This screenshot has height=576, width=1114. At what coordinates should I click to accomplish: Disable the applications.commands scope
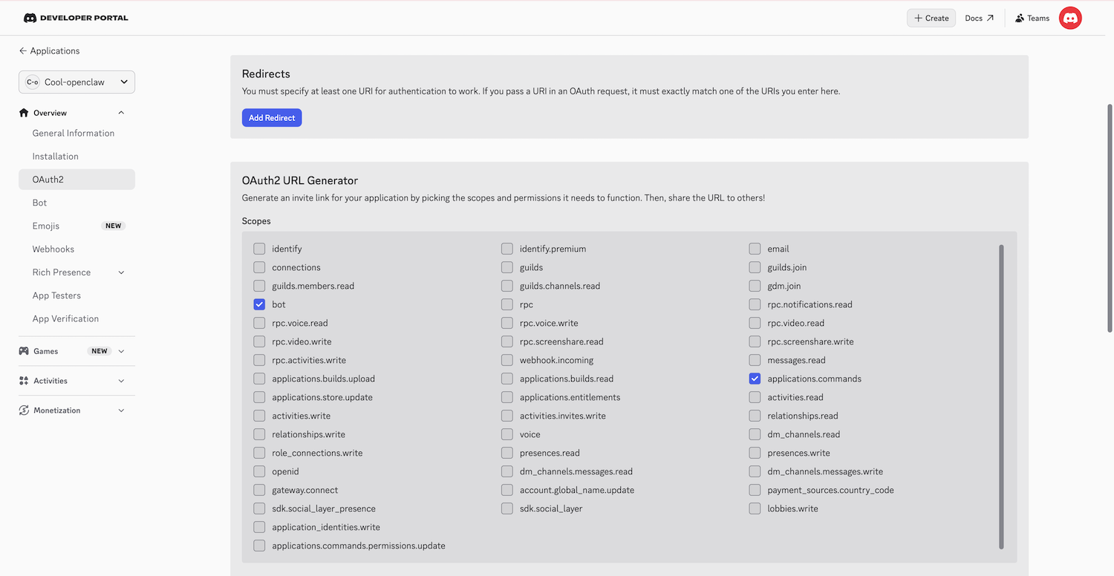pyautogui.click(x=755, y=378)
